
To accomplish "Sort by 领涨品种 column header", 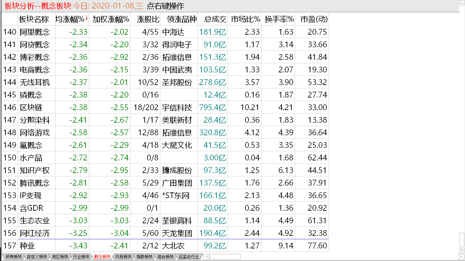I will (x=181, y=19).
